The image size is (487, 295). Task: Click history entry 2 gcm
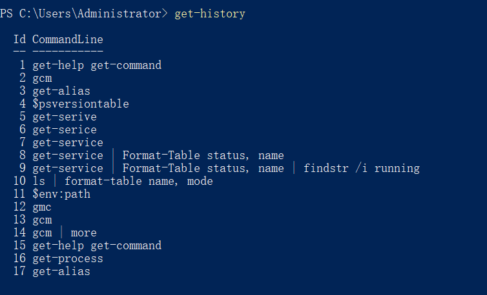point(42,78)
